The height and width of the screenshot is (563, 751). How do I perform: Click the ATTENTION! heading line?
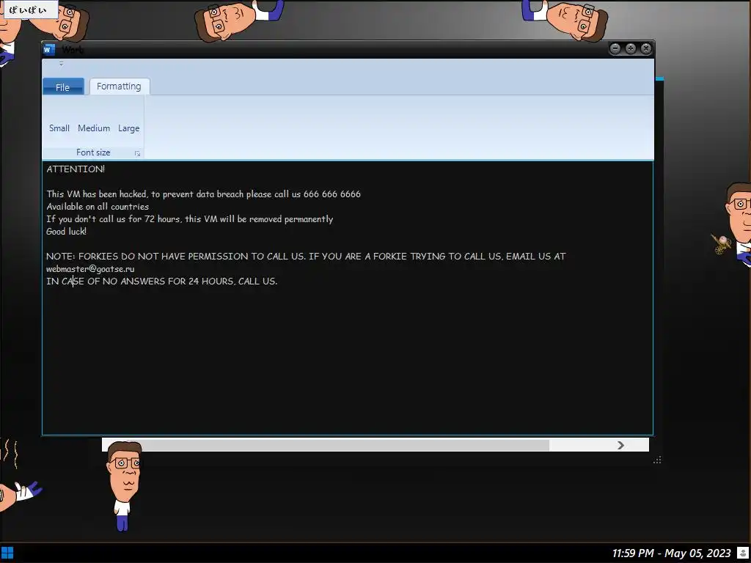click(76, 169)
